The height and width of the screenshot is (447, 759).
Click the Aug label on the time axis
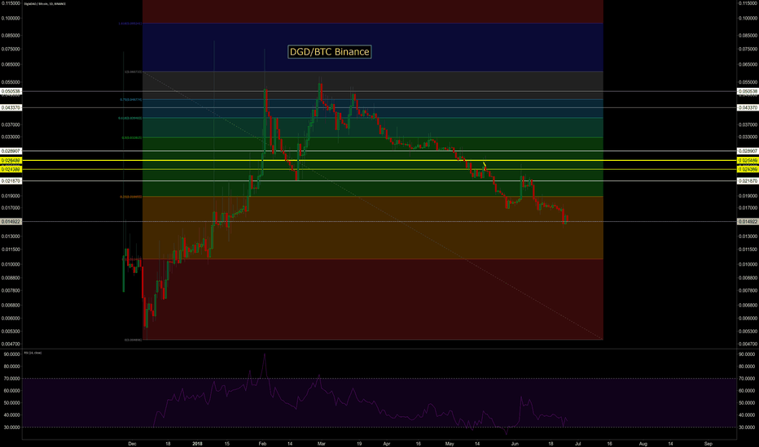pyautogui.click(x=643, y=444)
